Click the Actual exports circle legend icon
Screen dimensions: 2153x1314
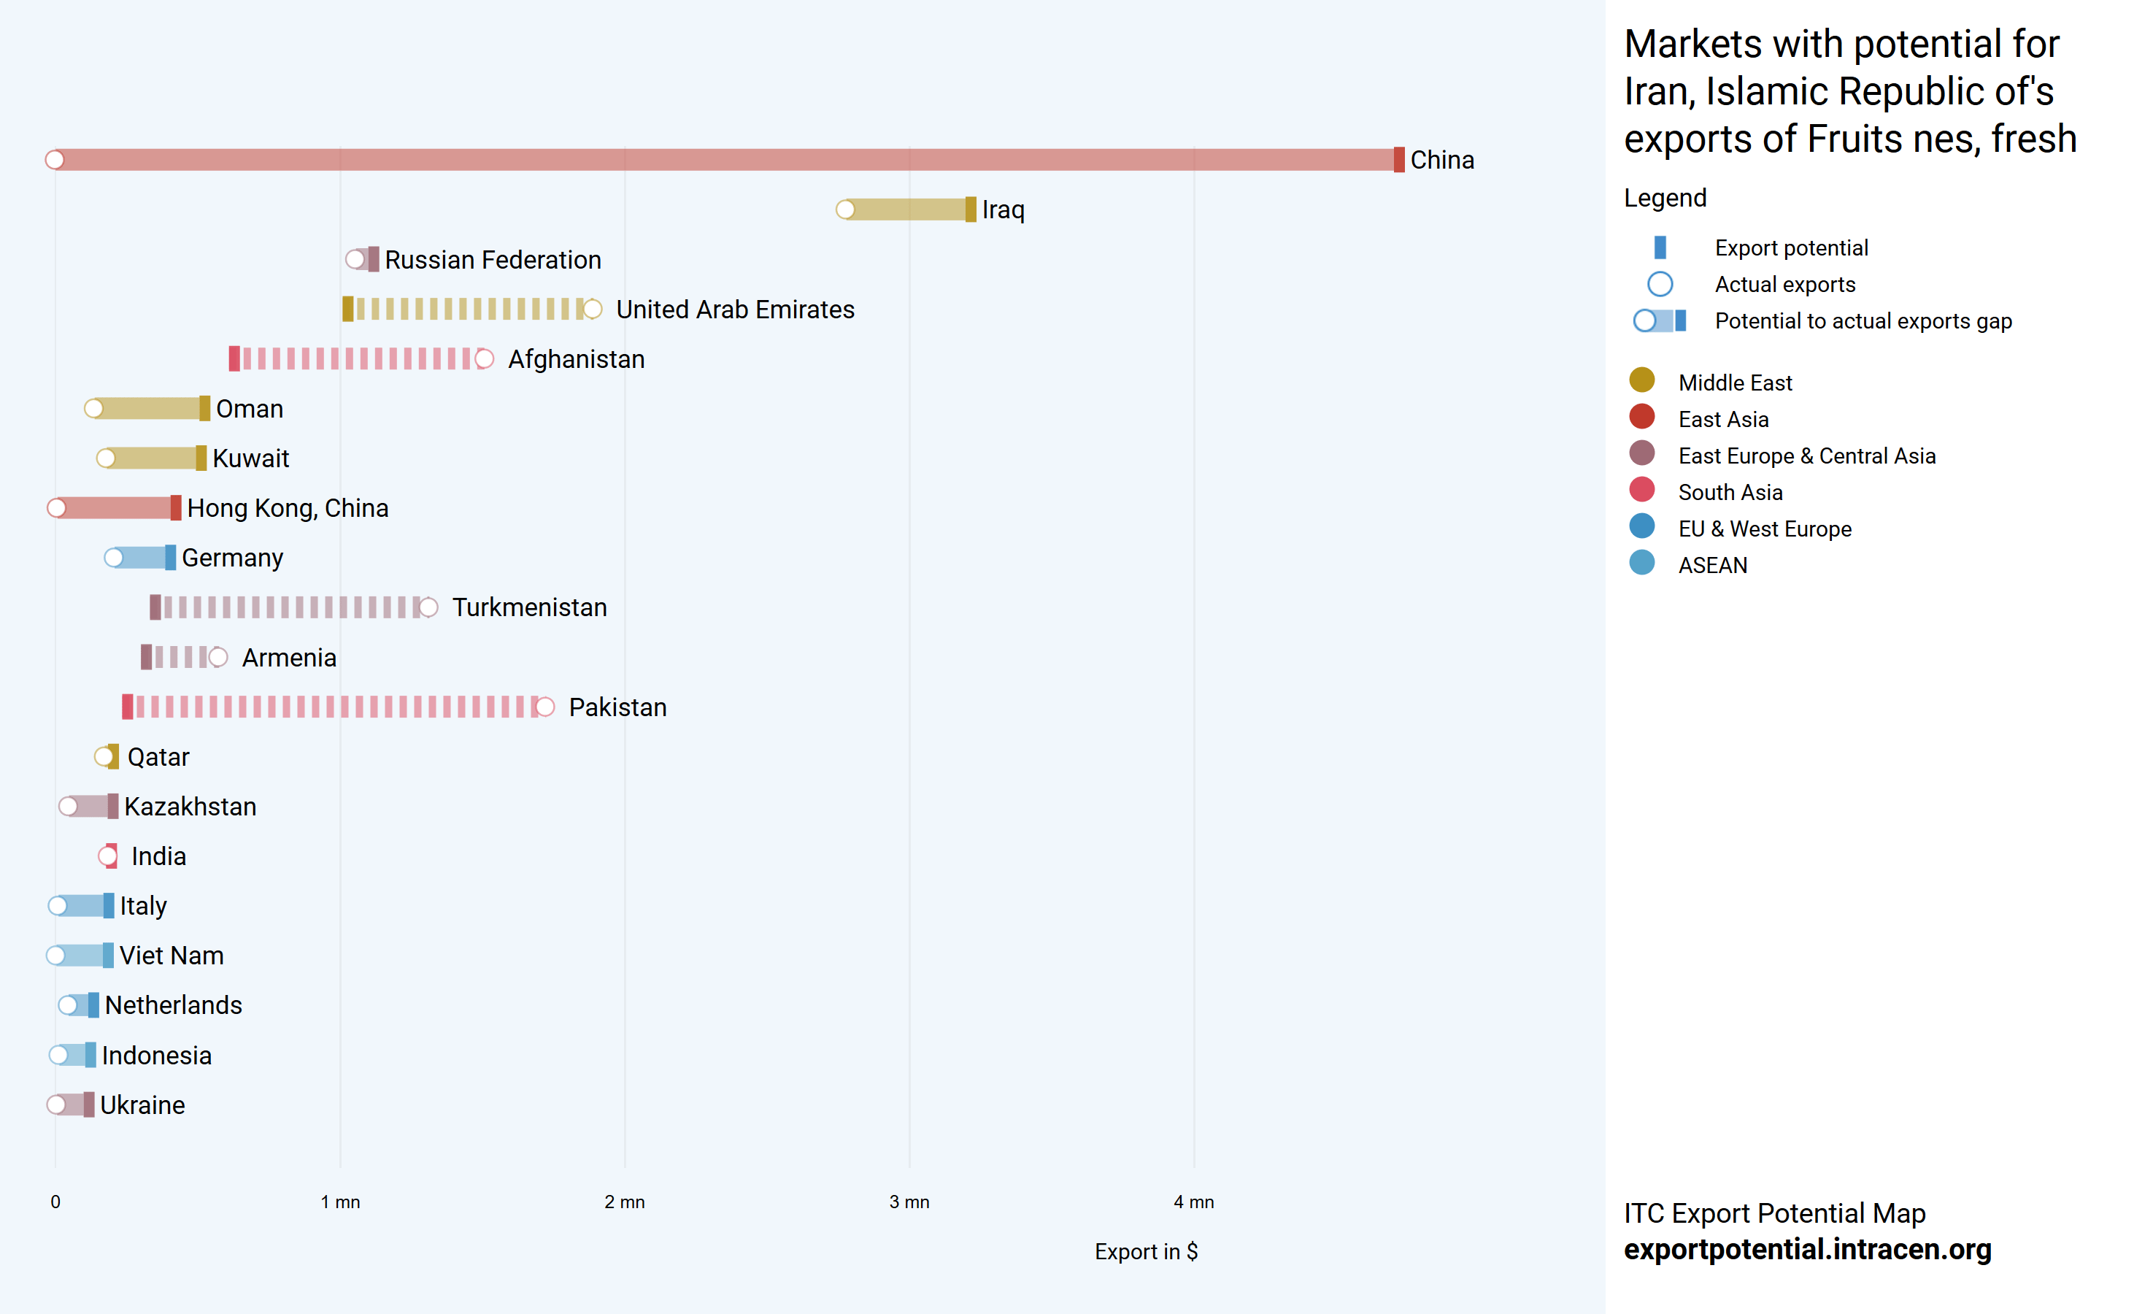[1660, 284]
